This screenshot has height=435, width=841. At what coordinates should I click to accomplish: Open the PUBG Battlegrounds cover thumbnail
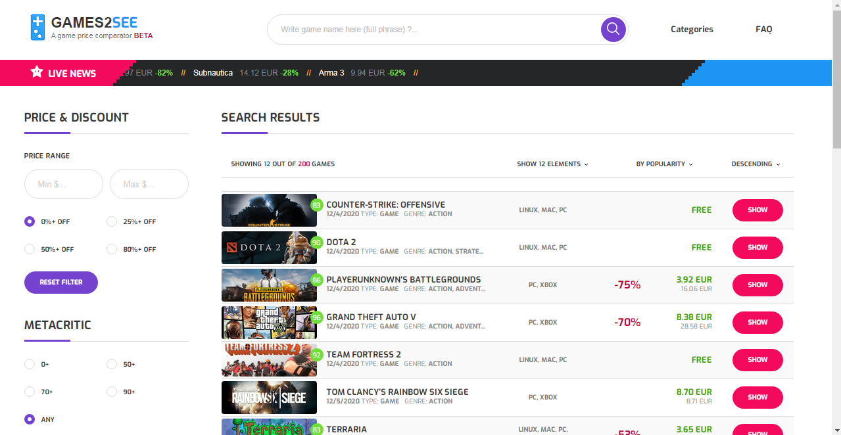269,285
